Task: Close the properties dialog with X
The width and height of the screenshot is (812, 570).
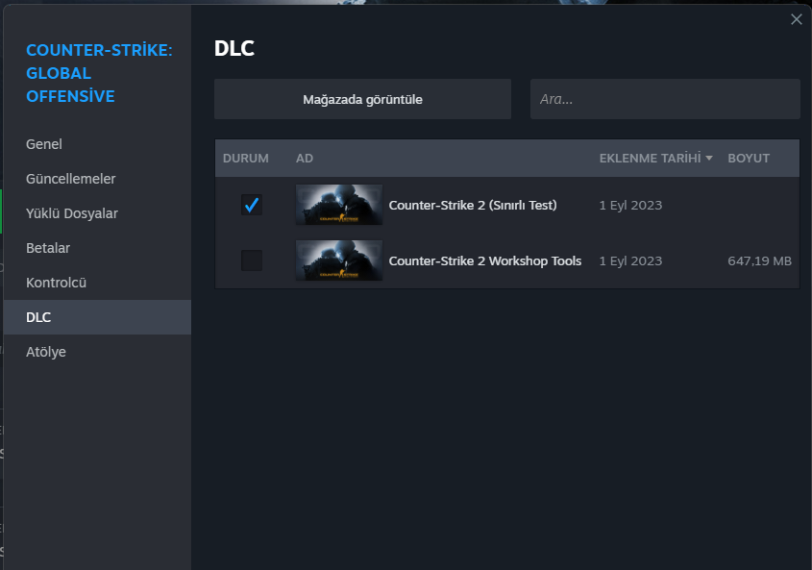Action: pos(796,19)
